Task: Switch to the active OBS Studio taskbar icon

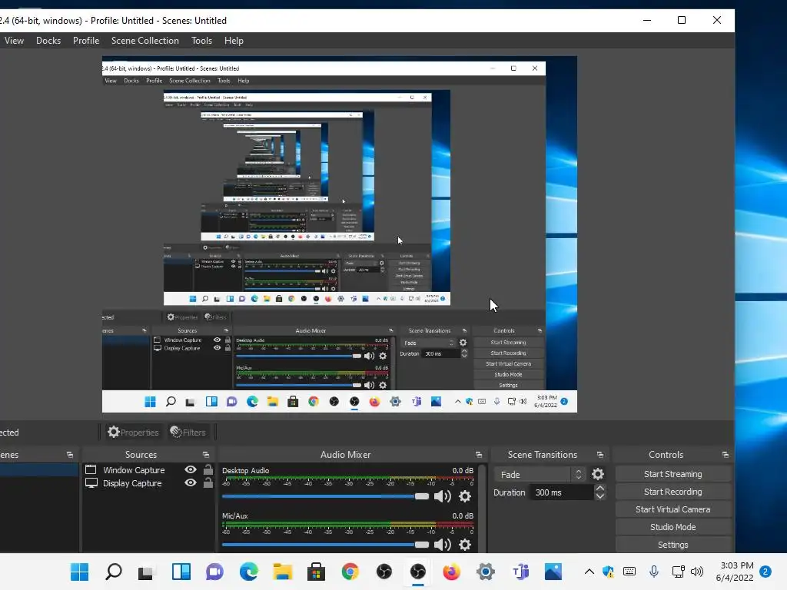Action: [417, 572]
